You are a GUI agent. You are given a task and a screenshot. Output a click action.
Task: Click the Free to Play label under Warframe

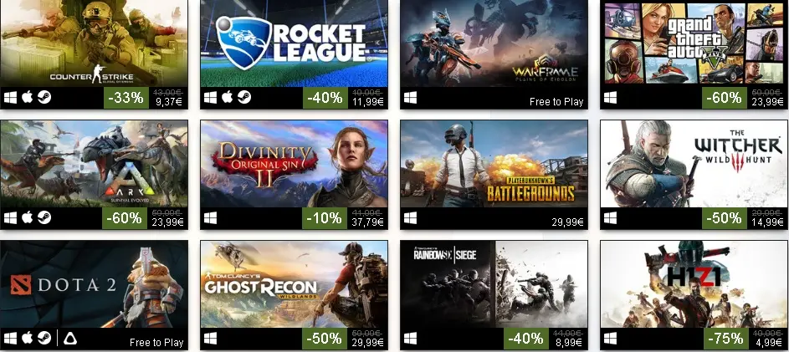coord(556,102)
